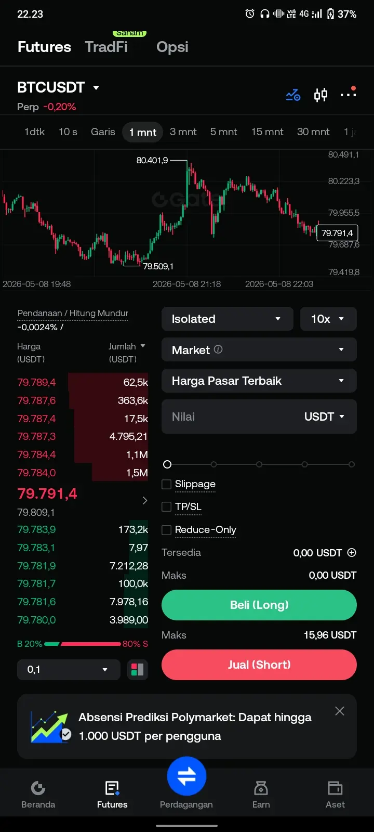Select the 10 s chart interval
The image size is (374, 832).
pyautogui.click(x=68, y=132)
